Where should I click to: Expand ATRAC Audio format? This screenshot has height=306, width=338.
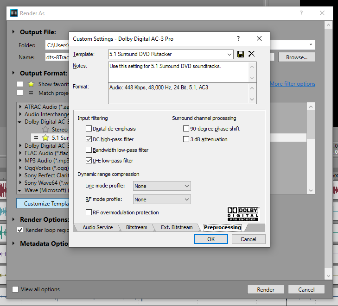coord(20,107)
